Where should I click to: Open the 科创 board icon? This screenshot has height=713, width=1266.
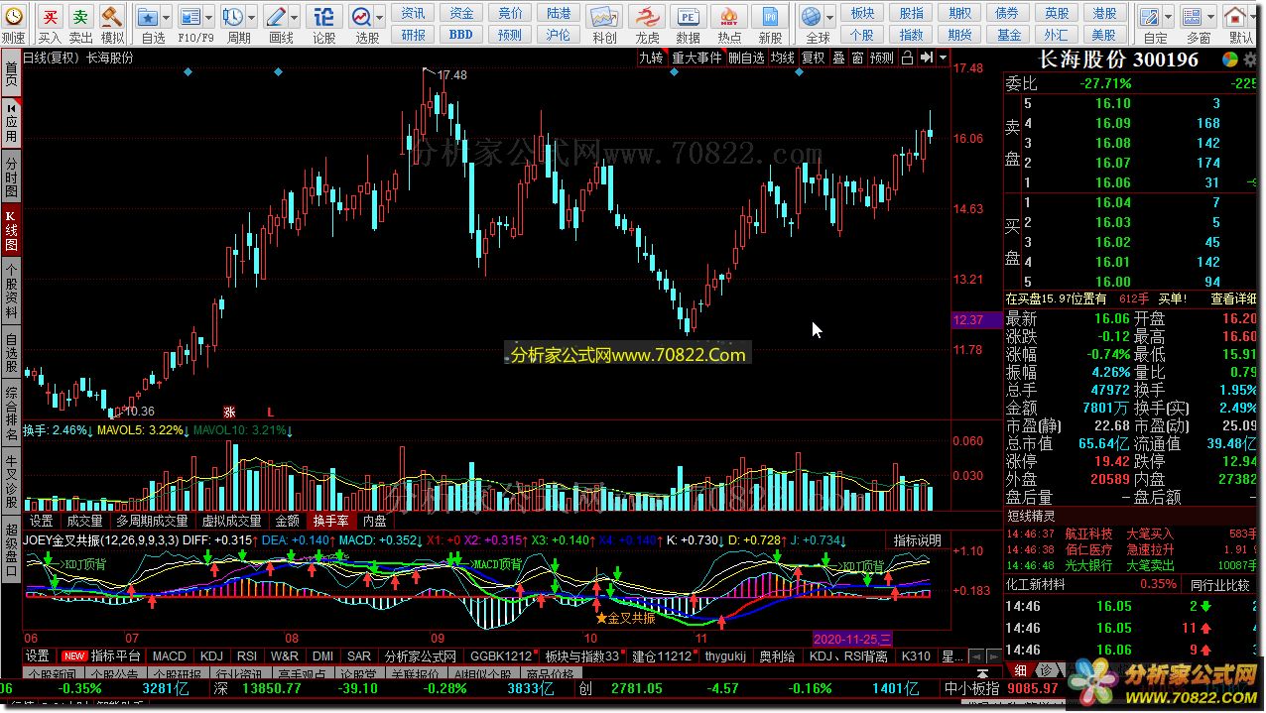(x=603, y=17)
